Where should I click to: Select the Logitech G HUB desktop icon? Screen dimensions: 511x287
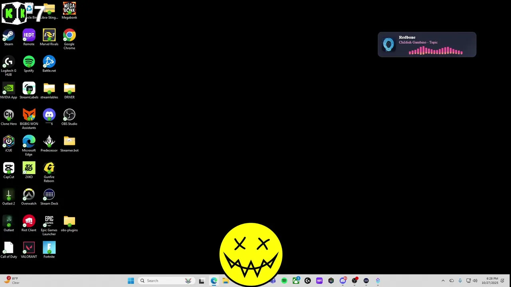point(8,66)
